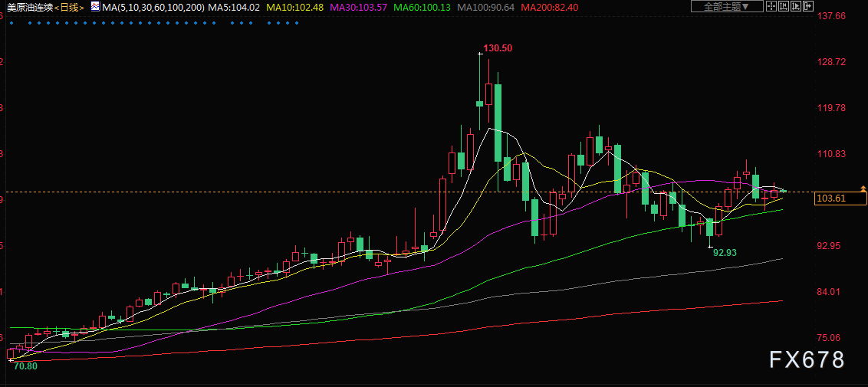The width and height of the screenshot is (868, 387).
Task: Click the axis play-forward chart icon
Action: pos(796,6)
